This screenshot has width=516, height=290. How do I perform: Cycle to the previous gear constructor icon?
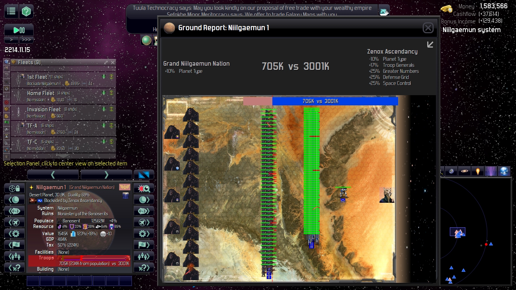click(14, 234)
